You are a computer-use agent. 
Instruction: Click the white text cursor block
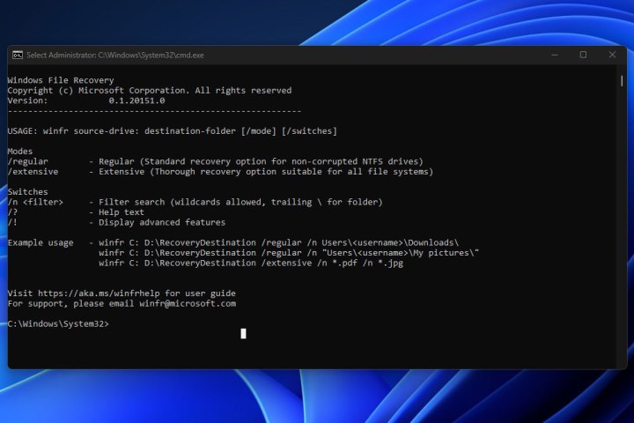[x=243, y=333]
